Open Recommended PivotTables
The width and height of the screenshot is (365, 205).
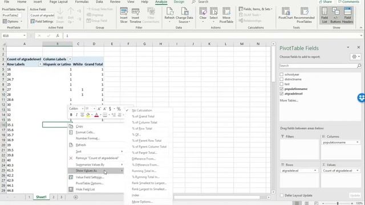[304, 15]
